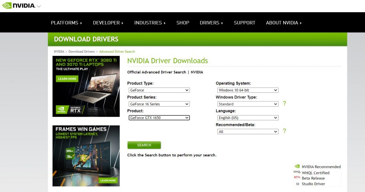This screenshot has width=365, height=192.
Task: Open the Recommended/Beta dropdown set to All
Action: point(248,132)
